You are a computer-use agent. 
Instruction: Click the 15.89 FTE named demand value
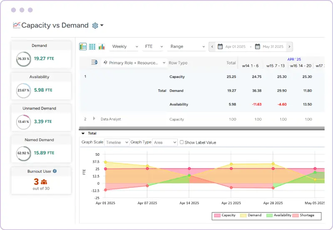44,153
